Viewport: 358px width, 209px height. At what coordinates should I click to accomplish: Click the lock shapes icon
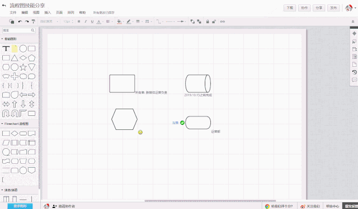point(208,21)
